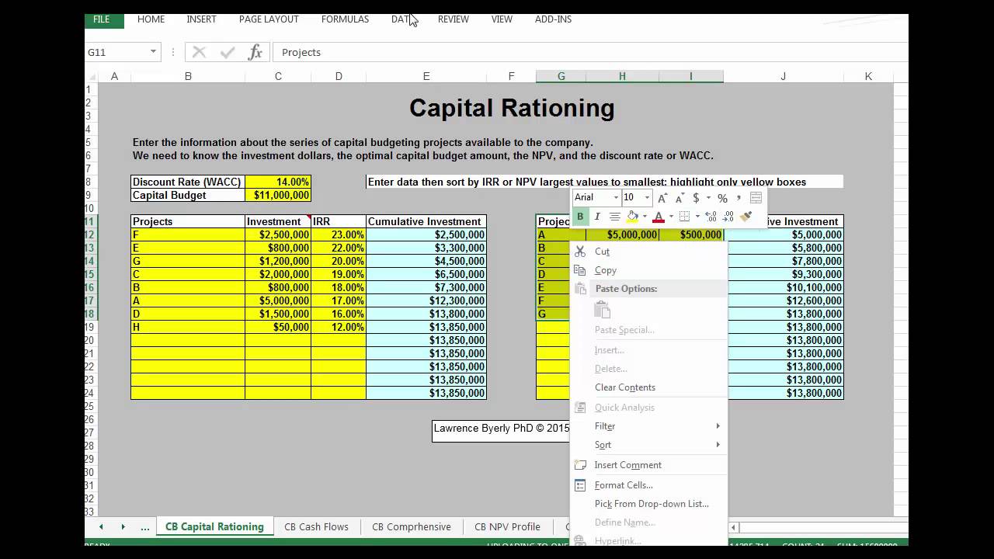Click sheet scroll right arrow
Image resolution: width=994 pixels, height=559 pixels.
click(123, 526)
